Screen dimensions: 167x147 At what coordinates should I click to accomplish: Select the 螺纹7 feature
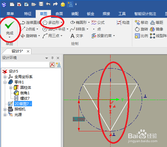[25, 99]
